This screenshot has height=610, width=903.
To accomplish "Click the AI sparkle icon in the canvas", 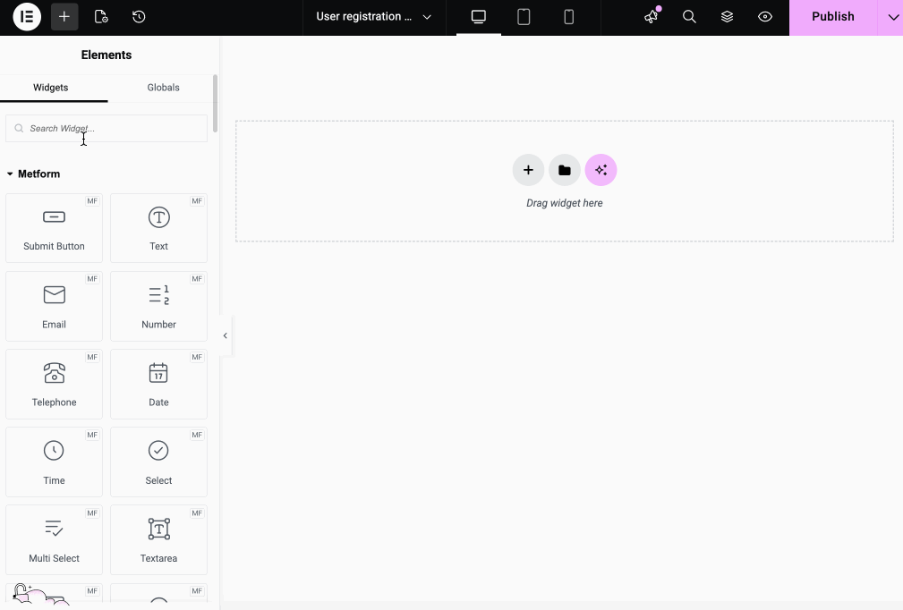I will [601, 170].
